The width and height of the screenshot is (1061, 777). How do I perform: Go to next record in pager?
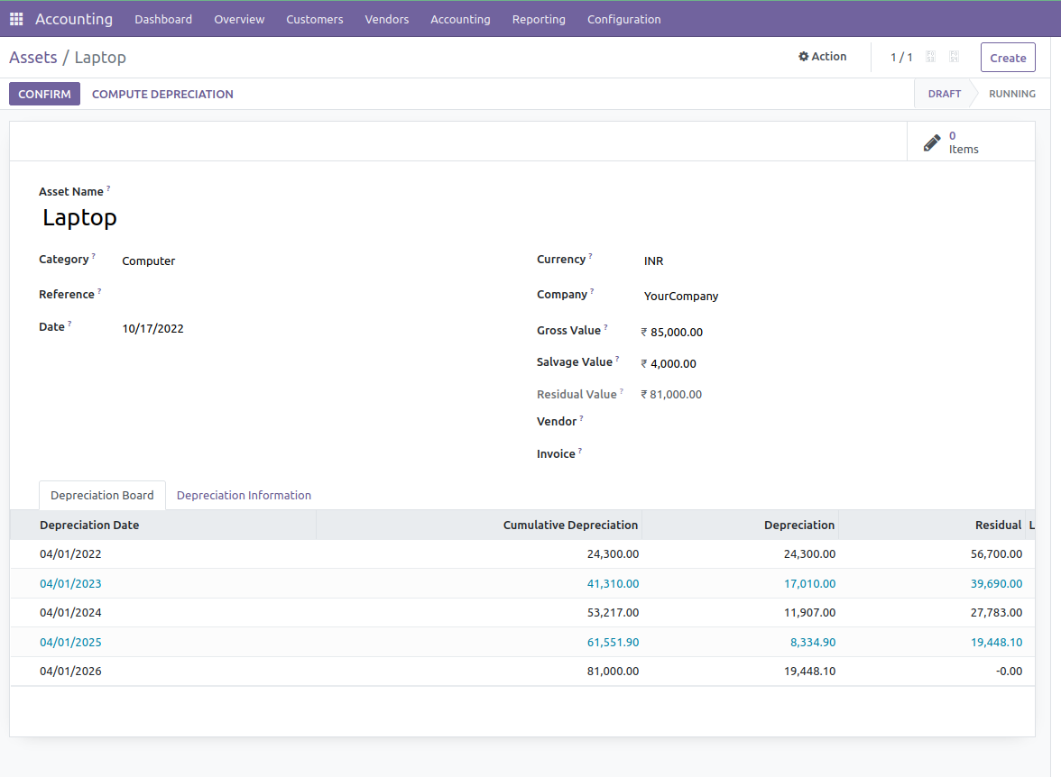954,57
